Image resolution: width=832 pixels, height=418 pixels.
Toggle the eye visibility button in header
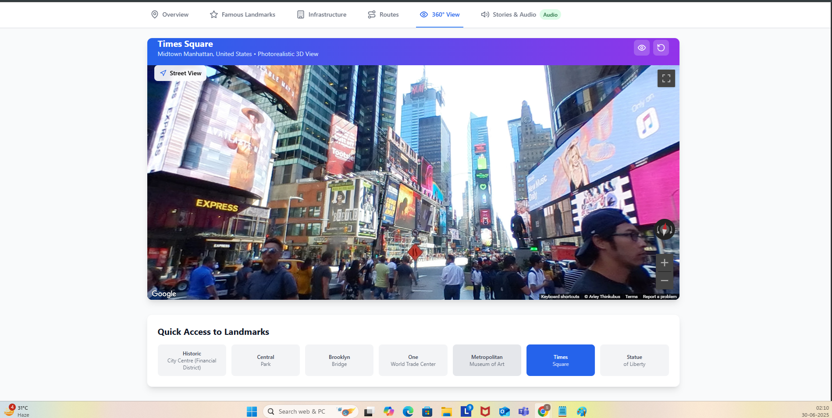(x=642, y=48)
